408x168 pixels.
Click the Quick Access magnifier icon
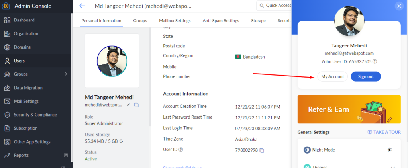(261, 6)
